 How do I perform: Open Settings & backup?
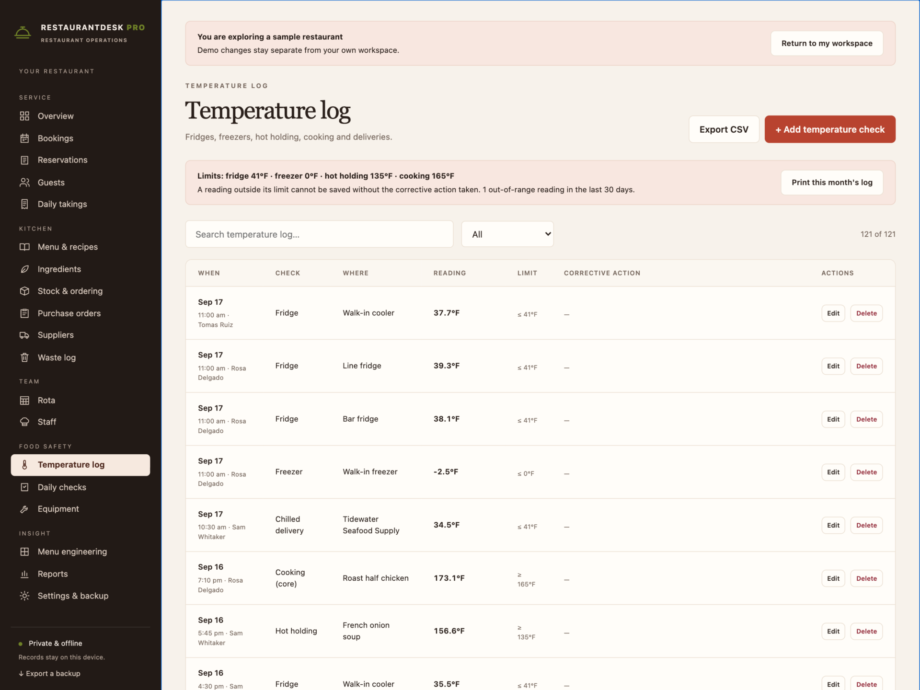(x=80, y=596)
